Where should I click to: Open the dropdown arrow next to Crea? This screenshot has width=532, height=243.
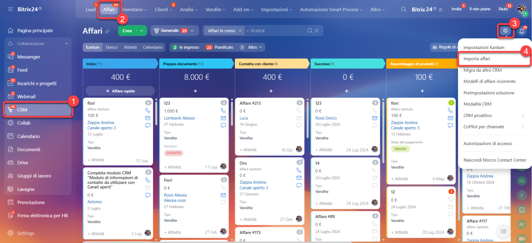142,30
